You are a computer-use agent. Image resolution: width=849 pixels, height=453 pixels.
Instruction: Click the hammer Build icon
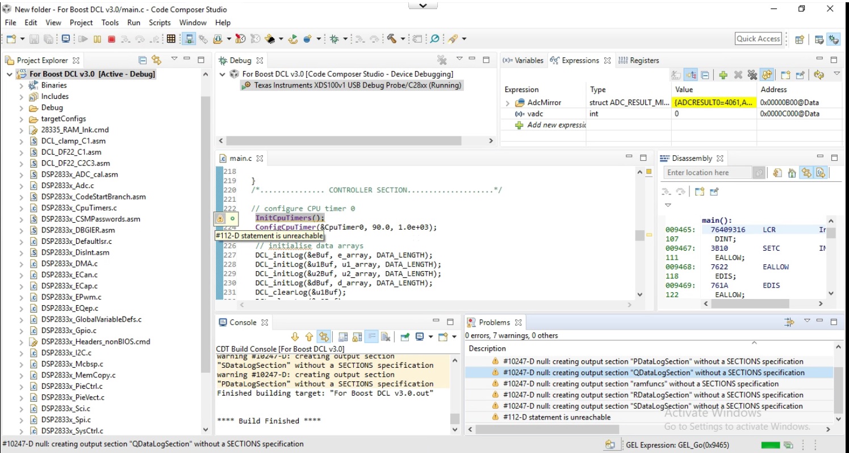392,39
